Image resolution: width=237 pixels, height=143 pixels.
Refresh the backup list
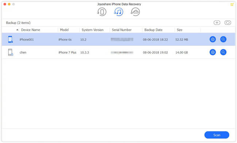(228, 23)
